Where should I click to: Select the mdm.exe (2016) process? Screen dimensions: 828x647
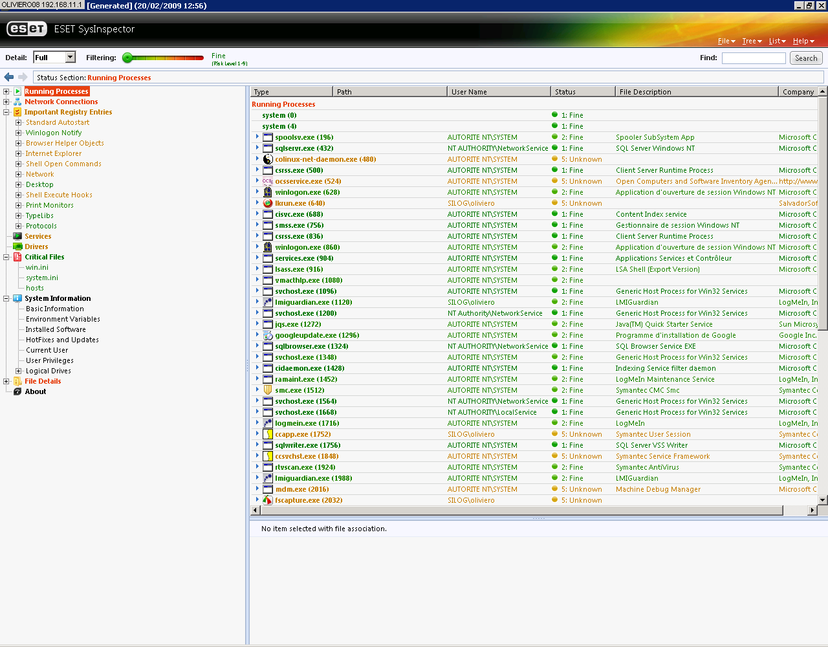302,489
